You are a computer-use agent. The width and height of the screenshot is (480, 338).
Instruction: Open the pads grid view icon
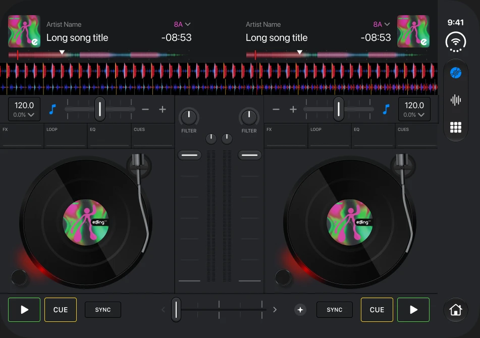click(x=456, y=127)
